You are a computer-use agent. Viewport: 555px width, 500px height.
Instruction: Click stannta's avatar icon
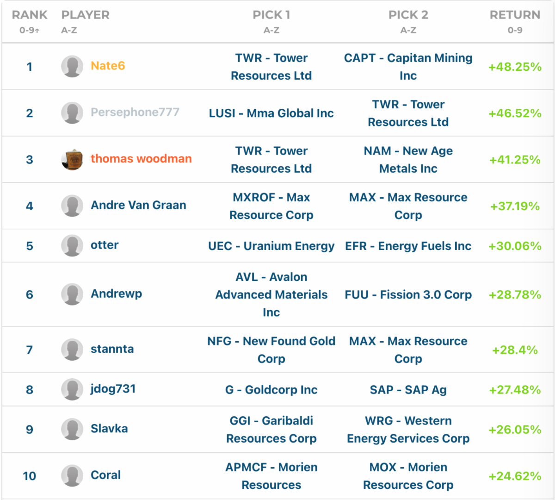pos(72,350)
